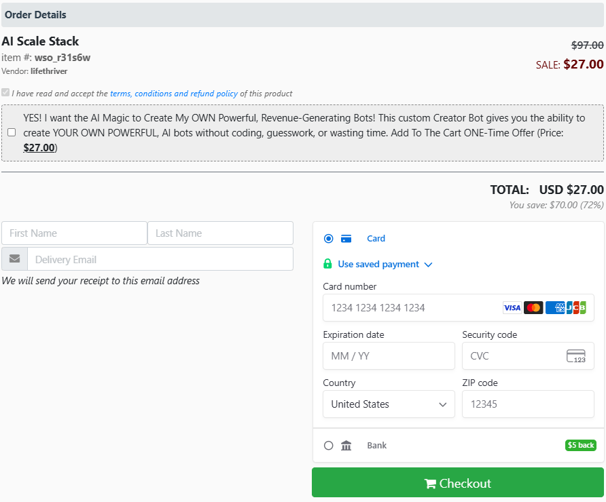Click the $5 back badge

580,445
